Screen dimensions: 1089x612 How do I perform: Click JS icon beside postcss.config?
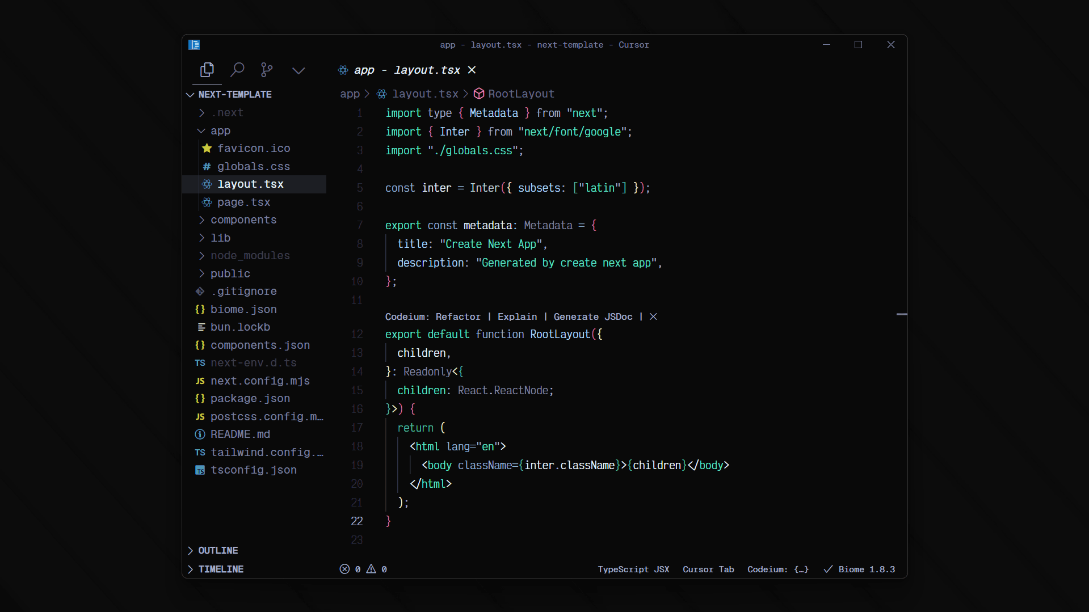click(x=200, y=417)
